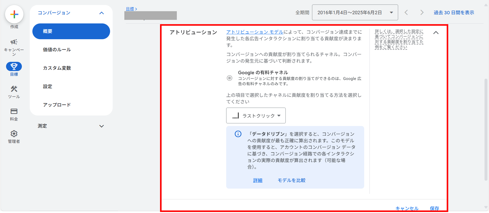Open the date range dropdown

(x=355, y=12)
